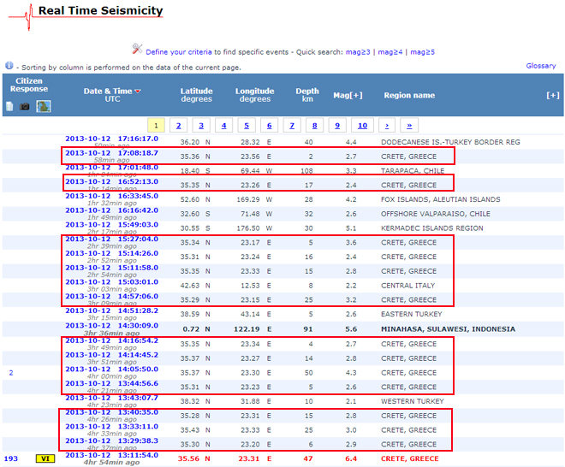
Task: Click the yellow VI intensity badge
Action: tap(45, 458)
